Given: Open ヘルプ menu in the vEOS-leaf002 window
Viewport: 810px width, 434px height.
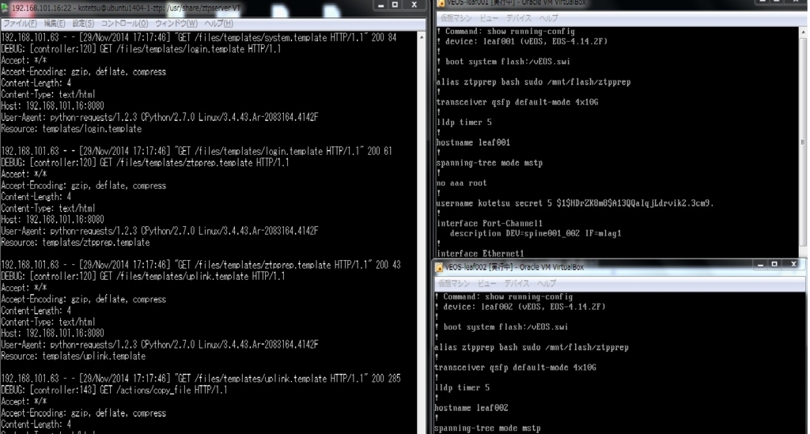Looking at the screenshot, I should click(547, 283).
